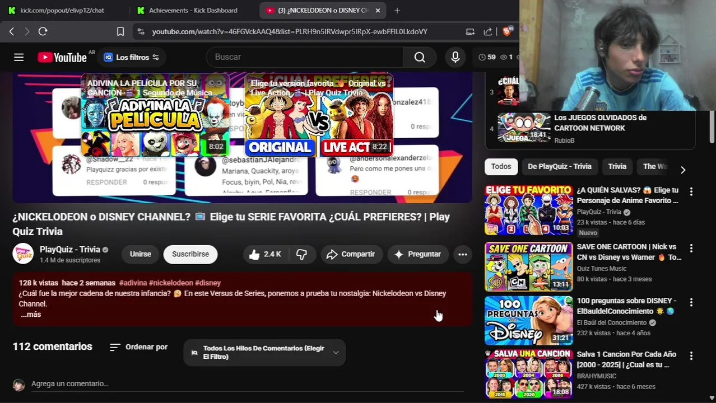The image size is (716, 403).
Task: Click the Compartir share button
Action: (351, 254)
